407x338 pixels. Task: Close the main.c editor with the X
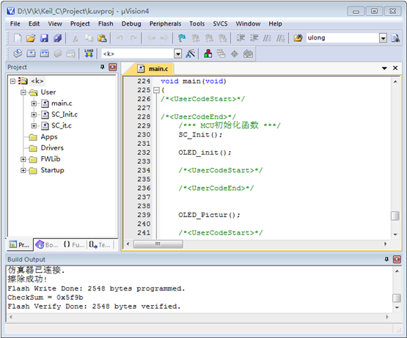395,68
